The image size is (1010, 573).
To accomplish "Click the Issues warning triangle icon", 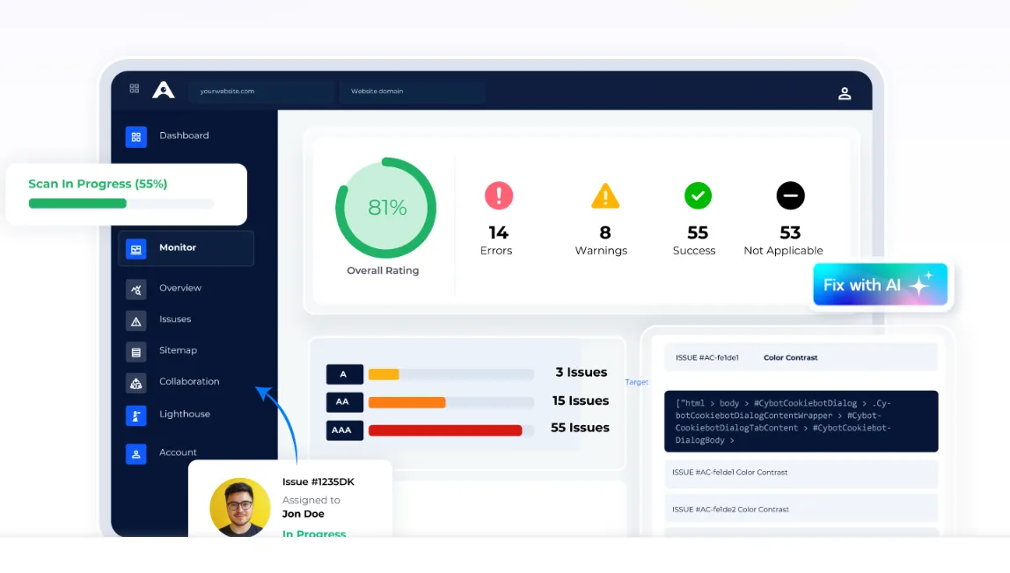I will point(135,320).
